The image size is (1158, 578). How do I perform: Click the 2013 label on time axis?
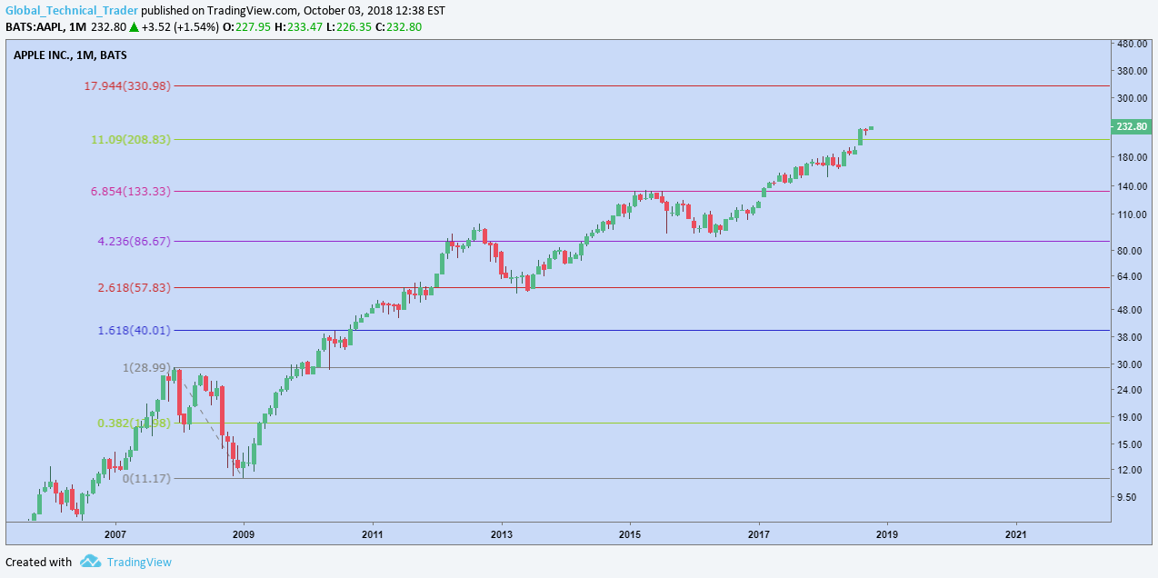click(502, 535)
